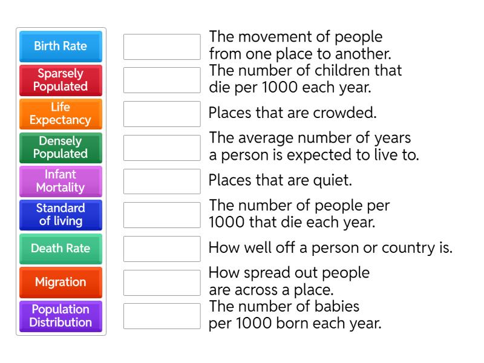This screenshot has height=363, width=484.
Task: Click the answer box beside the migration definition
Action: pyautogui.click(x=160, y=47)
